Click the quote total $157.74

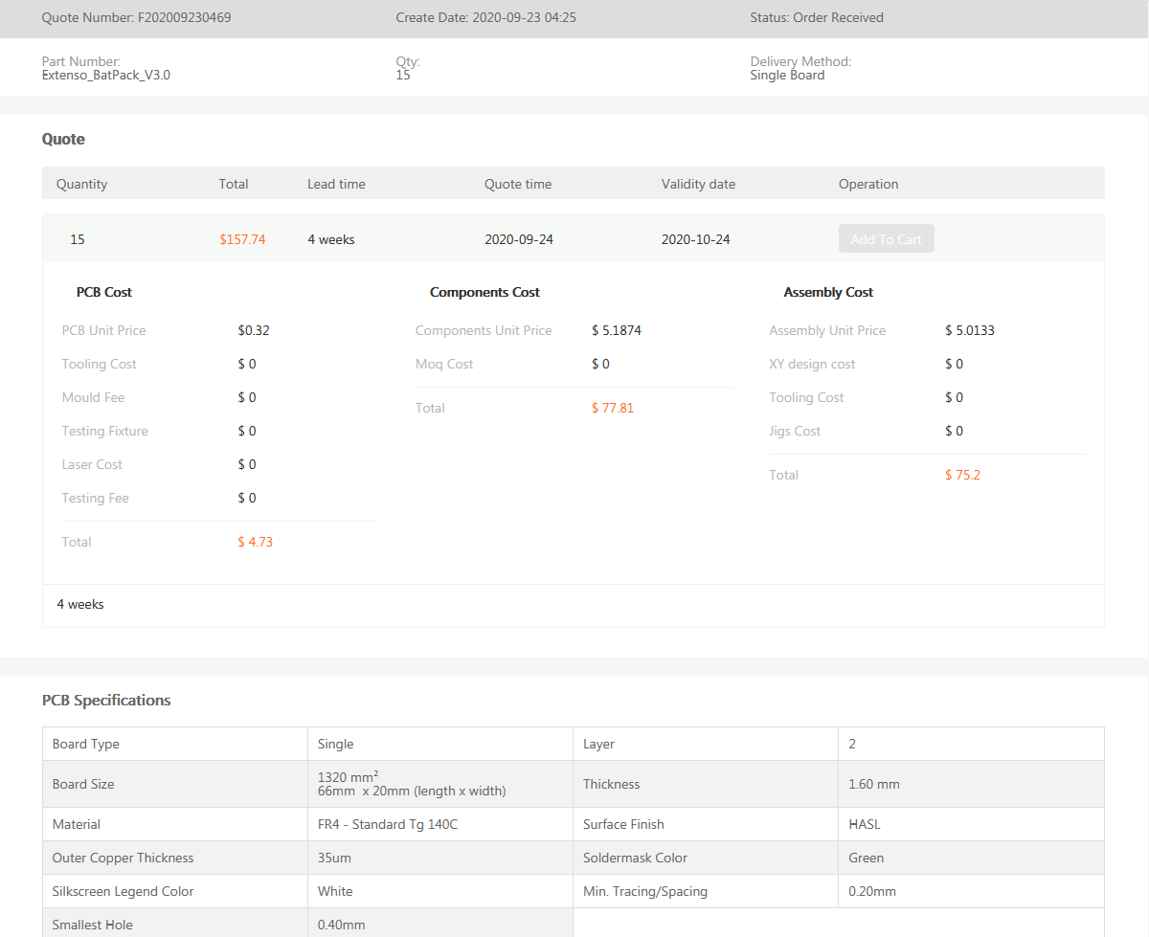coord(242,239)
